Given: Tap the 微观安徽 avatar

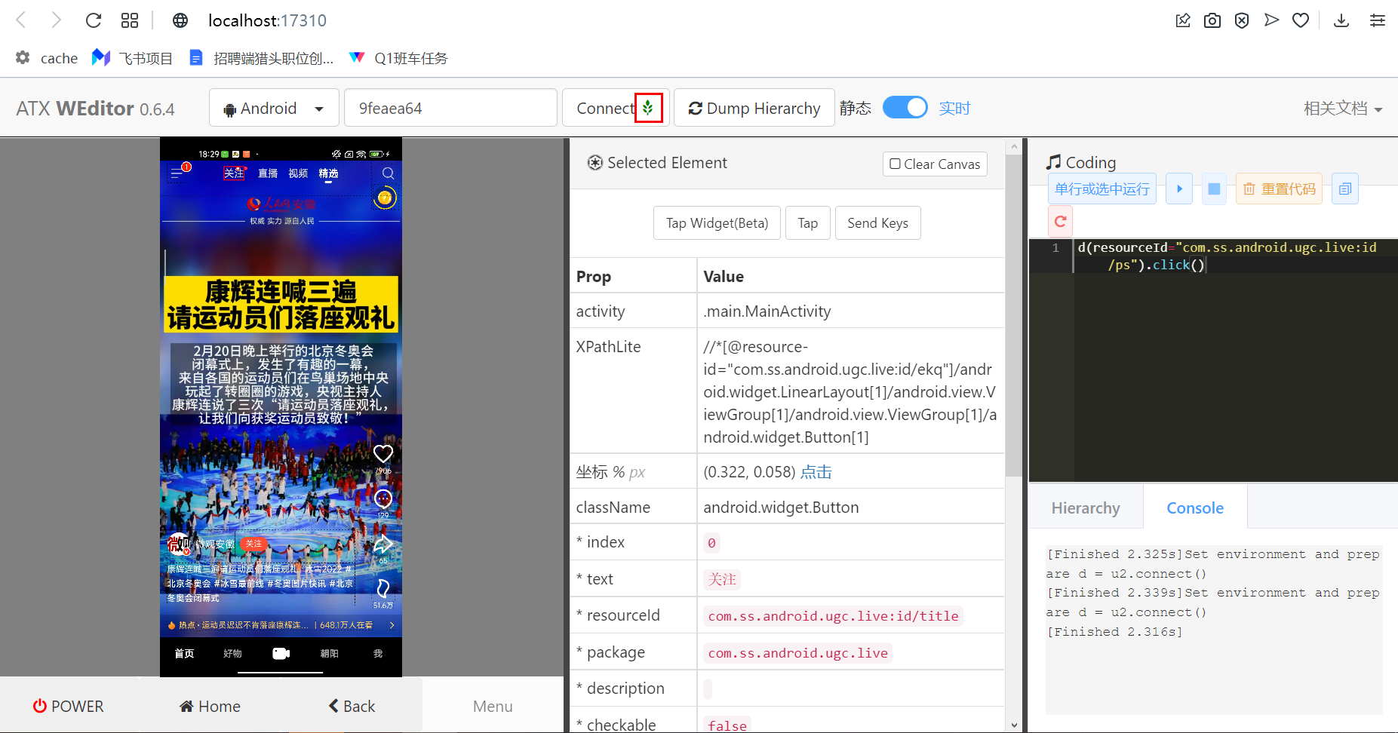Looking at the screenshot, I should pos(178,544).
